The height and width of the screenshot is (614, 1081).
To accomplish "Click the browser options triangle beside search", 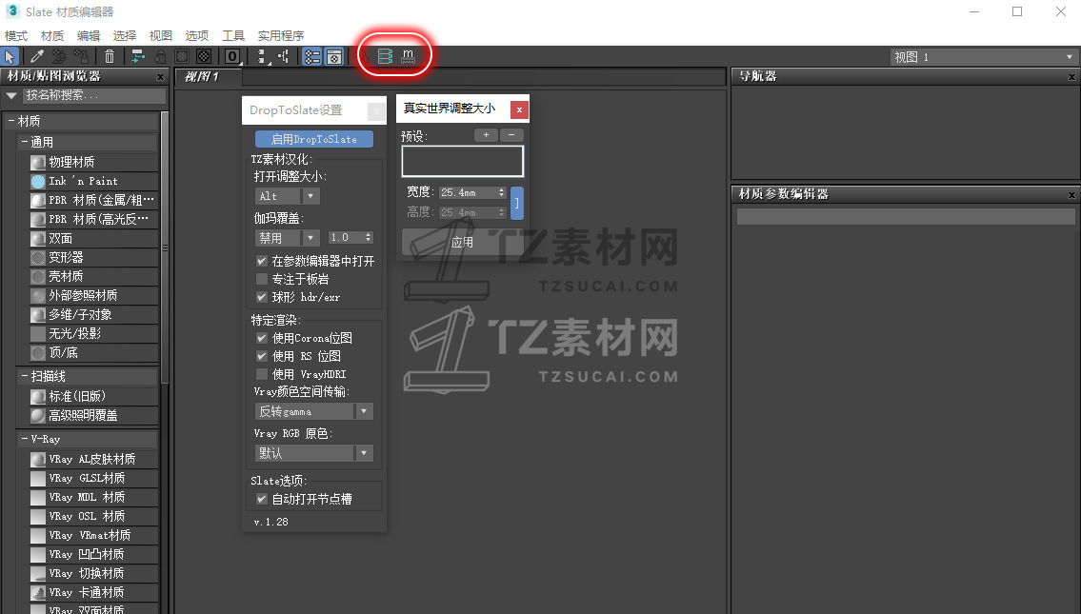I will [x=11, y=96].
